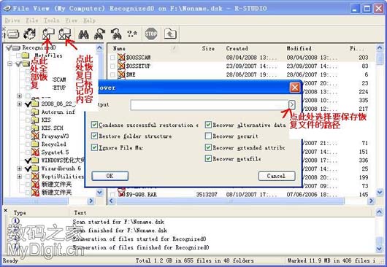Toggle Recover metafiles checkbox
The width and height of the screenshot is (387, 267).
[208, 158]
